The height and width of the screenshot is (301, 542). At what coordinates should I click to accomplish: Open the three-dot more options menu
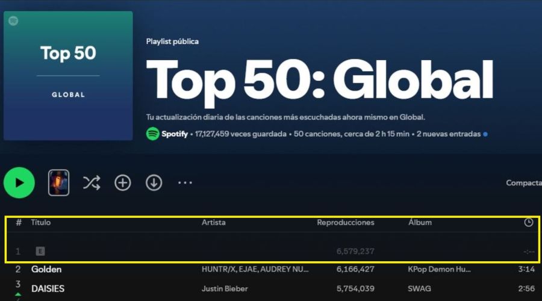pos(185,183)
